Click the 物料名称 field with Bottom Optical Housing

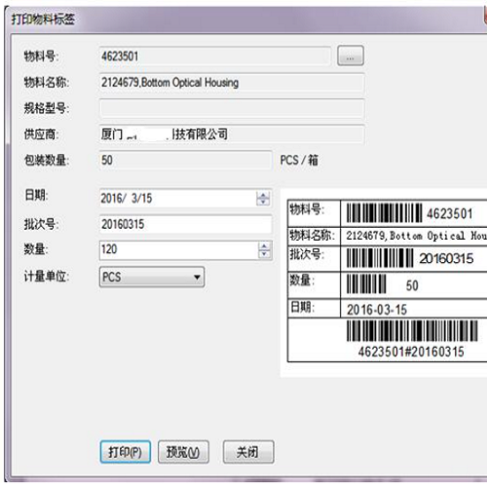[232, 83]
